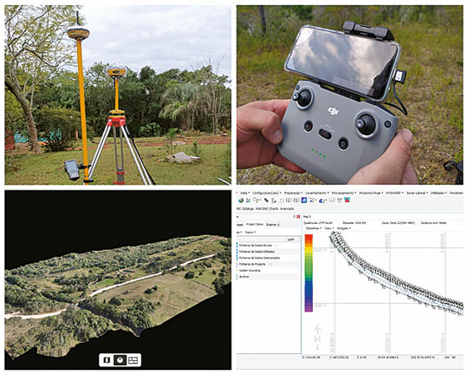Switch to the Palette tab
Image resolution: width=468 pixels, height=375 pixels.
(x=272, y=224)
